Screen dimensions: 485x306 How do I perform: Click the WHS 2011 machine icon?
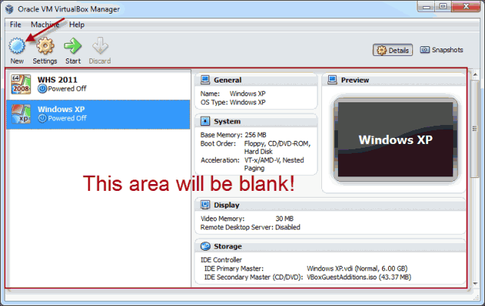coord(21,84)
